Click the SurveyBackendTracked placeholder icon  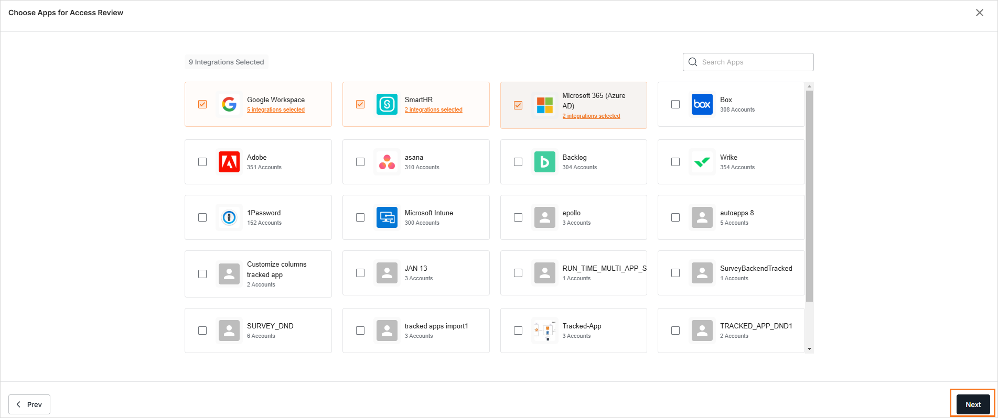702,273
